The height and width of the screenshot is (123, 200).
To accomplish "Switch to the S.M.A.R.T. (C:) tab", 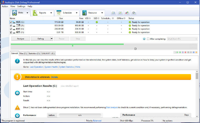I will tap(48, 54).
